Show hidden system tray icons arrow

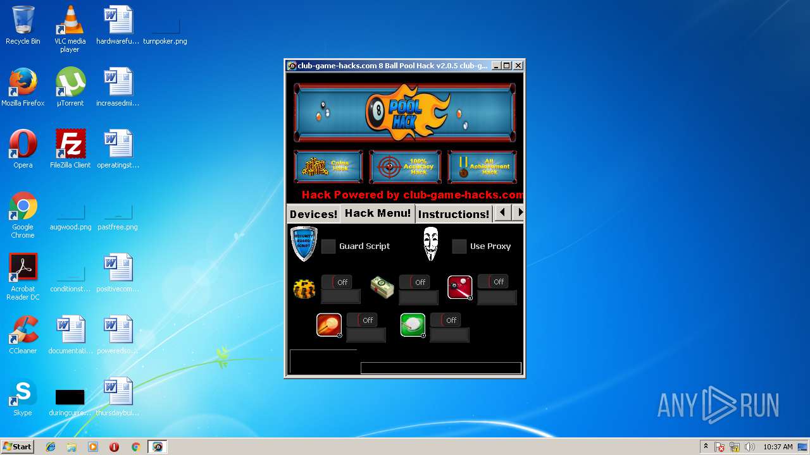coord(706,447)
